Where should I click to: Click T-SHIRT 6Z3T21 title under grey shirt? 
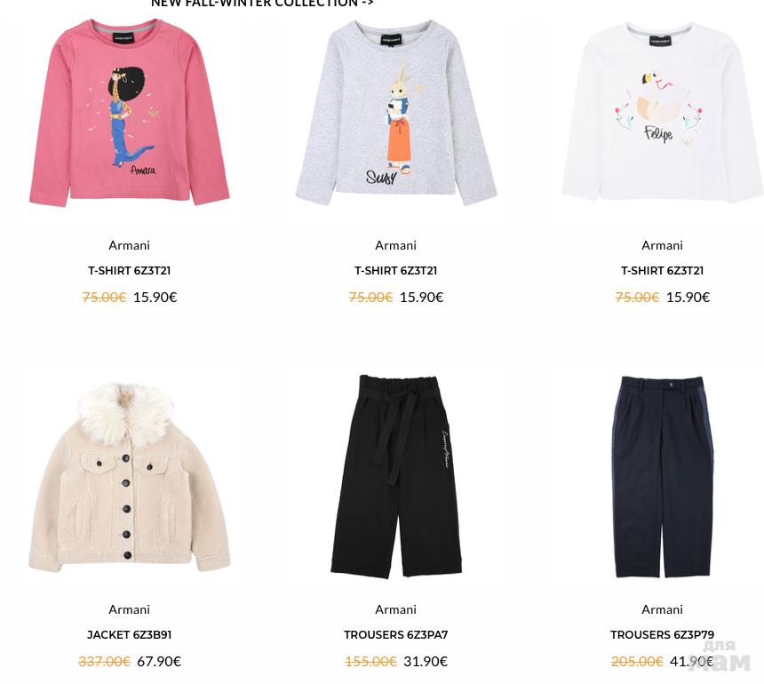[x=395, y=270]
